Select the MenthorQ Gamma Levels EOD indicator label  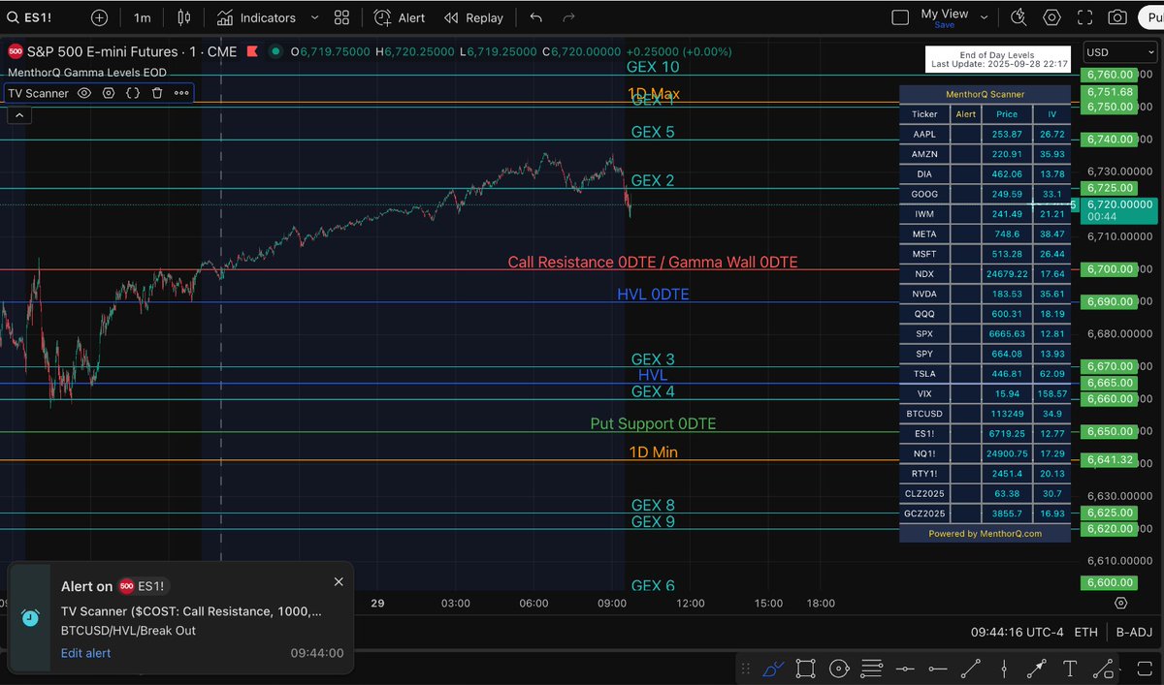click(x=86, y=73)
